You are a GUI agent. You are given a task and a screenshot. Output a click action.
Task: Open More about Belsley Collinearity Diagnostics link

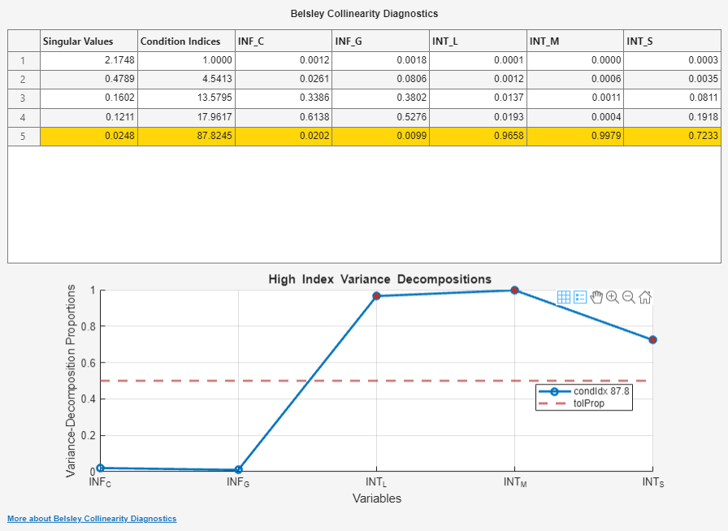pos(92,519)
